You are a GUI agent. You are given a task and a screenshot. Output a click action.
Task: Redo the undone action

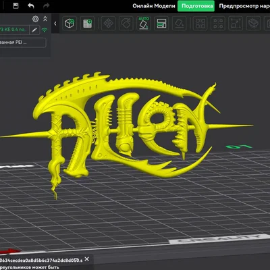tap(46, 6)
